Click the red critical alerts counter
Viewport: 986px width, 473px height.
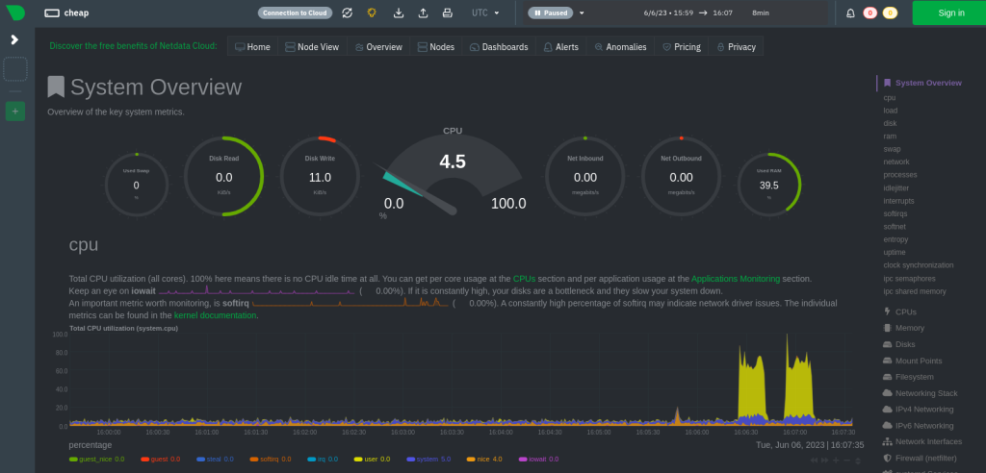pyautogui.click(x=870, y=12)
